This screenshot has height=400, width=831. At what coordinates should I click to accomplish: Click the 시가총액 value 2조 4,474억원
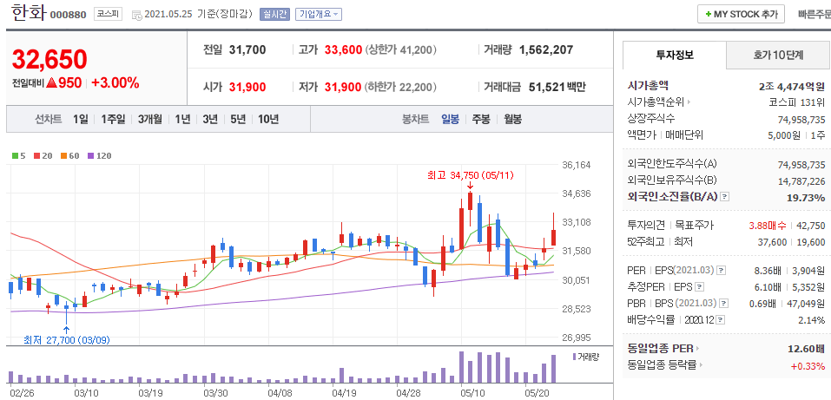(792, 85)
